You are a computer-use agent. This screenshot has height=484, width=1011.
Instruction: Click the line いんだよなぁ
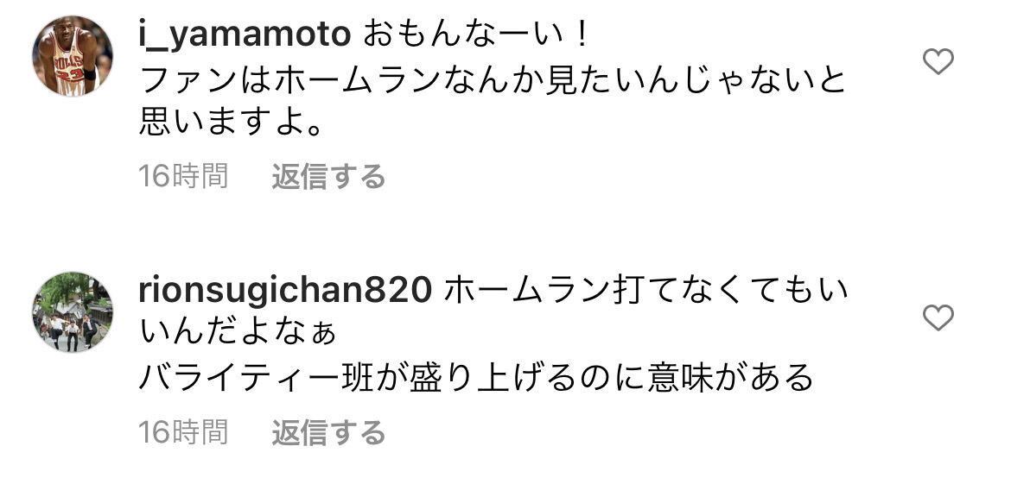pos(238,334)
